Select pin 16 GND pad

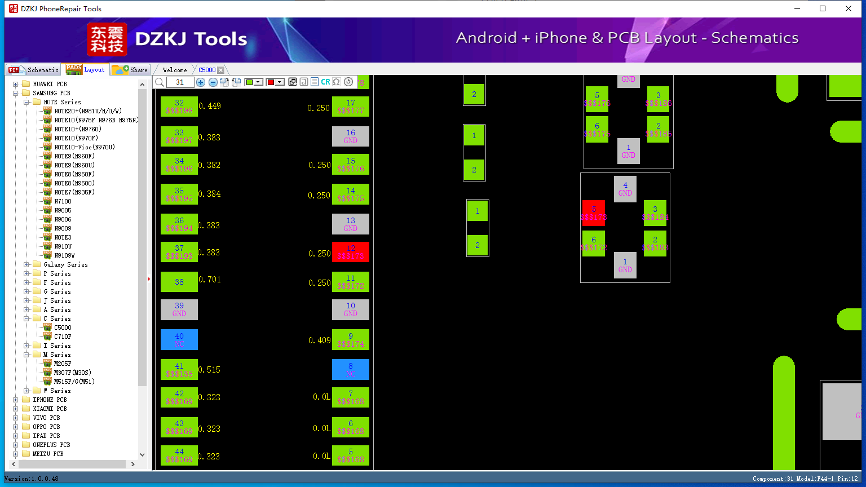click(351, 136)
